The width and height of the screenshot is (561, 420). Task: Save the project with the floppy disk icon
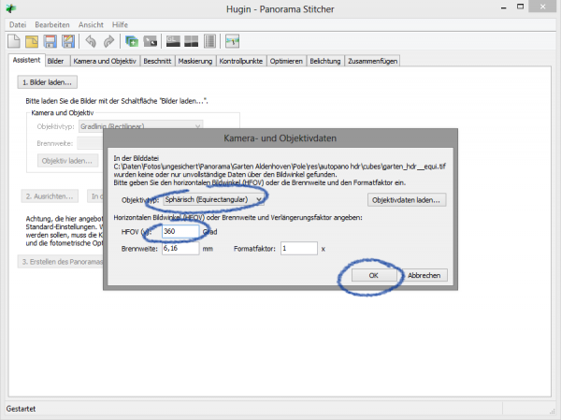click(x=50, y=41)
